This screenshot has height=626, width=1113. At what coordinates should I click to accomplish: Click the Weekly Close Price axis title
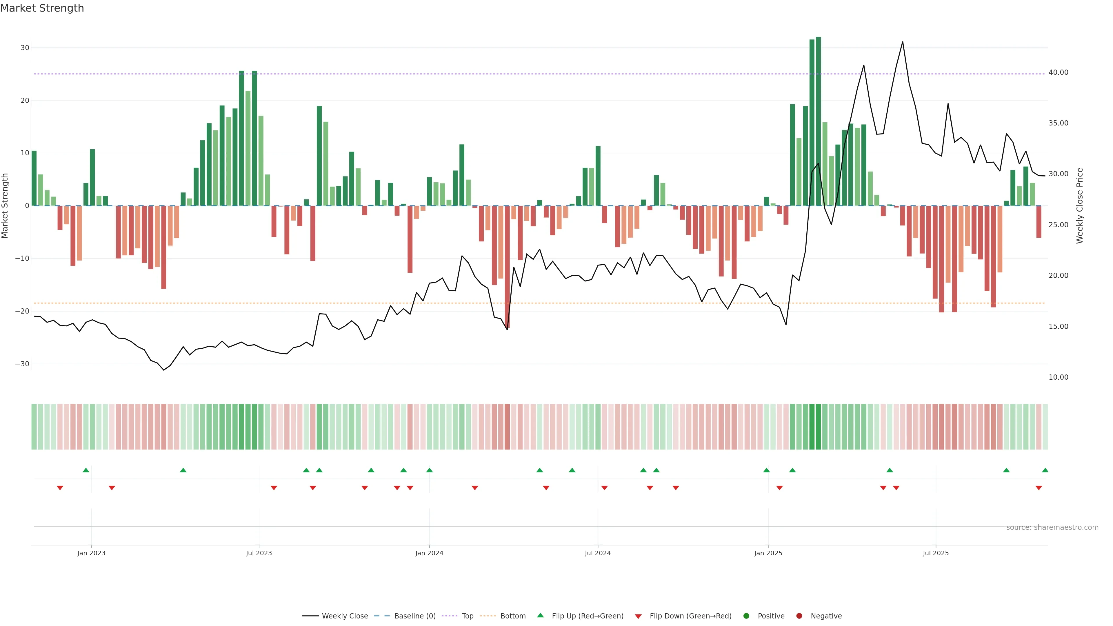[x=1079, y=206]
